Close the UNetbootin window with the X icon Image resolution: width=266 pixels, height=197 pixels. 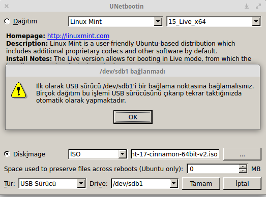(x=7, y=6)
